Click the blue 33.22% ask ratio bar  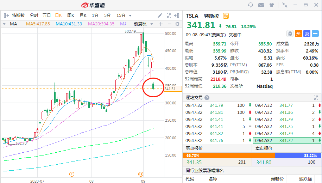click(x=298, y=155)
